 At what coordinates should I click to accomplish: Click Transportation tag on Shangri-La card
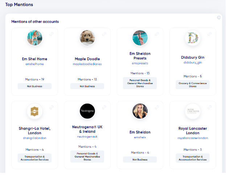[x=34, y=158]
